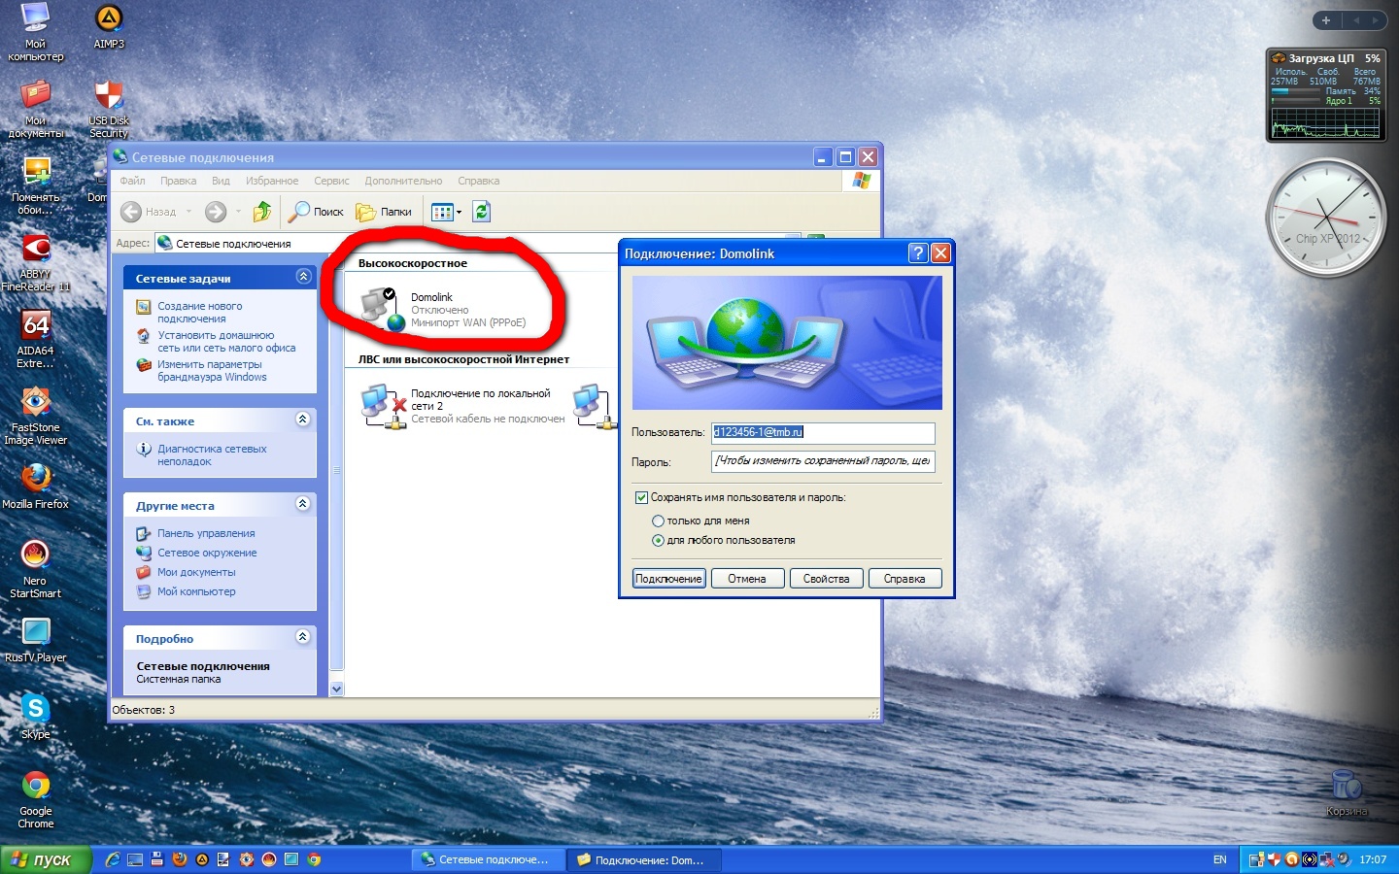Open the Сервис menu
The image size is (1399, 874).
pyautogui.click(x=331, y=181)
